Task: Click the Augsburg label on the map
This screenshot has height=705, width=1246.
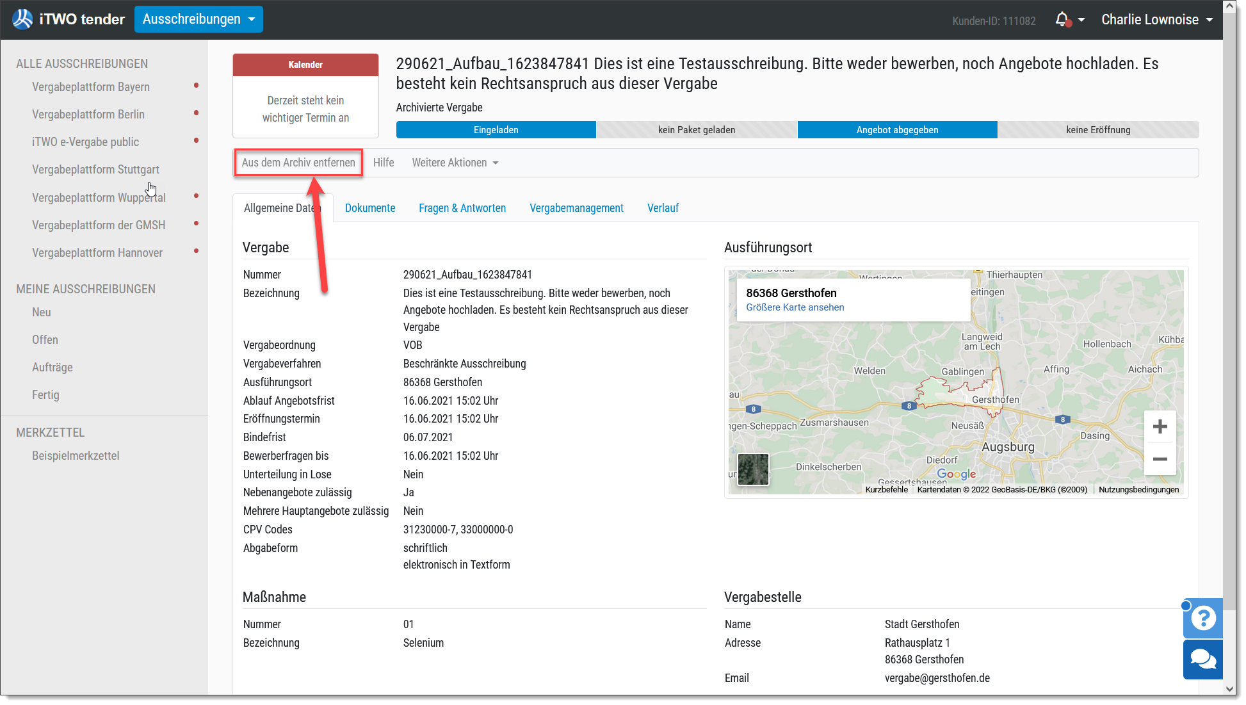Action: tap(1008, 446)
